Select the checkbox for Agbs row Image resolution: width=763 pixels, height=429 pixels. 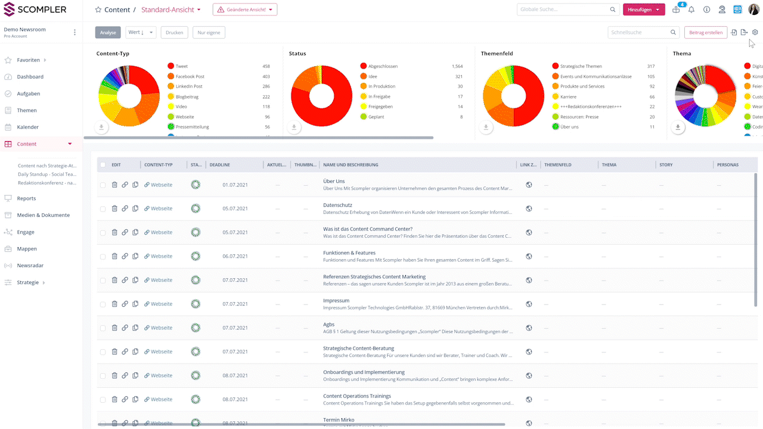tap(103, 328)
